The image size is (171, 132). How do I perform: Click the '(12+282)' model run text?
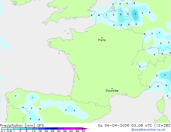pos(163,126)
